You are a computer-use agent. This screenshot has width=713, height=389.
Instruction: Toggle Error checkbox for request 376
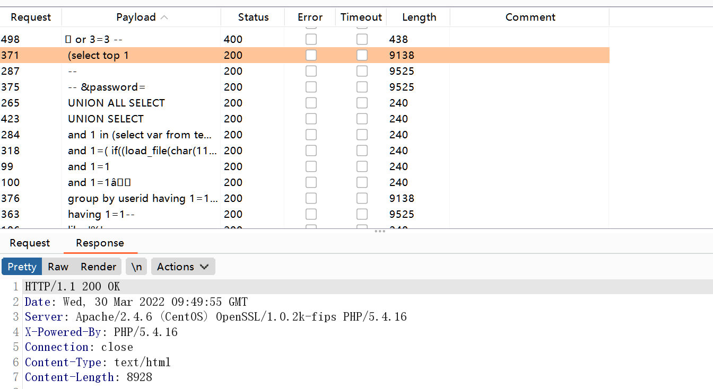tap(311, 198)
